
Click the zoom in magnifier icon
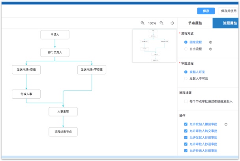point(142,23)
